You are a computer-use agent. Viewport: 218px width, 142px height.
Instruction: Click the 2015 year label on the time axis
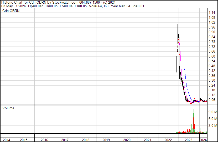click(x=24, y=140)
